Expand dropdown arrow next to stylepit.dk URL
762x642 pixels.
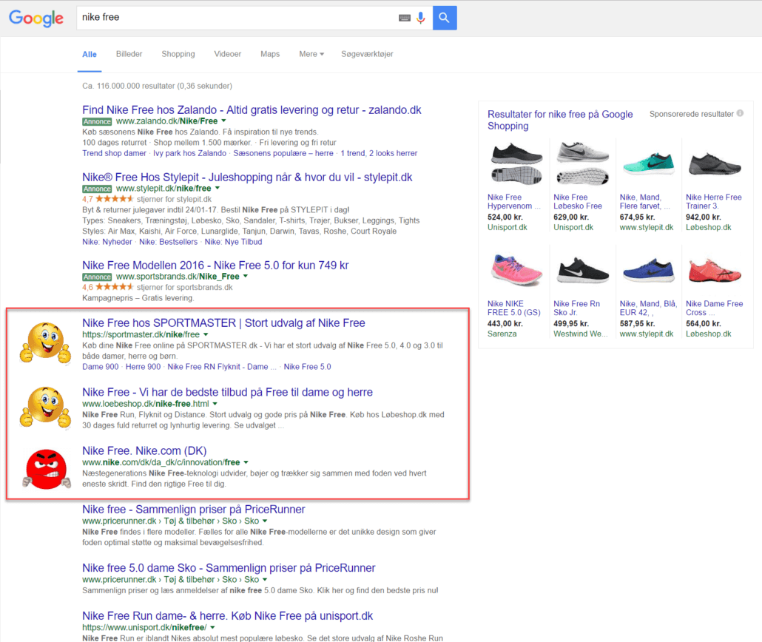pyautogui.click(x=218, y=188)
